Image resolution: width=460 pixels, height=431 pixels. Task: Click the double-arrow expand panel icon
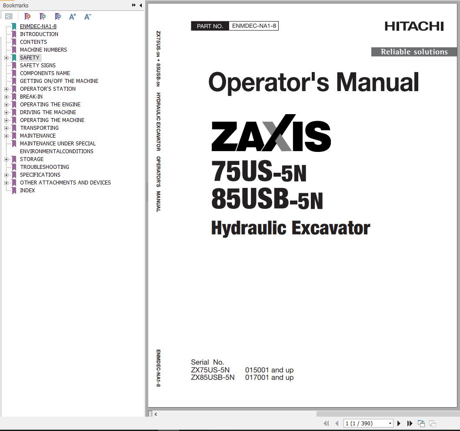[134, 5]
